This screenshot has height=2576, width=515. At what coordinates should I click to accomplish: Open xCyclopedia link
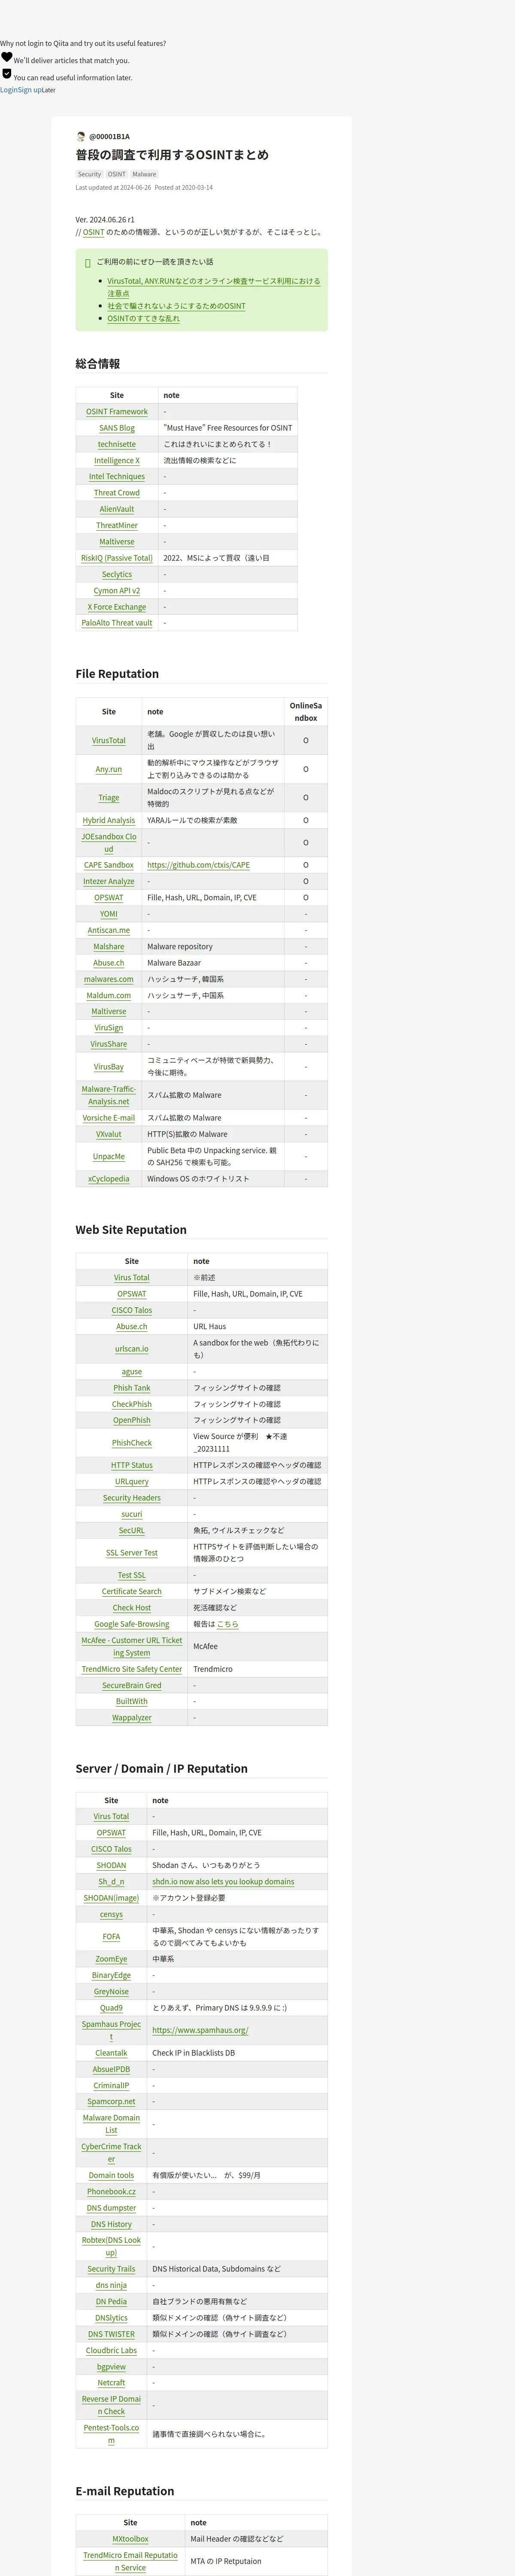109,1179
